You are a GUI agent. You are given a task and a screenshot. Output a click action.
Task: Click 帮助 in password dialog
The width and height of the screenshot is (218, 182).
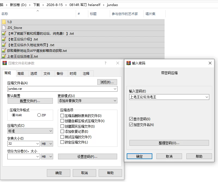point(199,156)
